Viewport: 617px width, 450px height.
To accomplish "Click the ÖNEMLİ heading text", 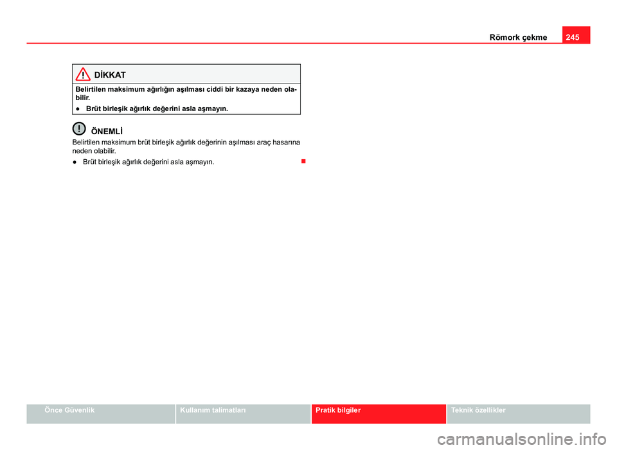I will tap(107, 132).
